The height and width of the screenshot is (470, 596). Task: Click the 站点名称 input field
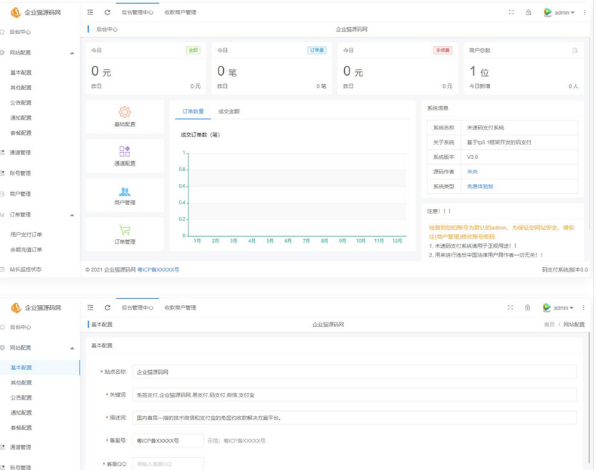354,372
